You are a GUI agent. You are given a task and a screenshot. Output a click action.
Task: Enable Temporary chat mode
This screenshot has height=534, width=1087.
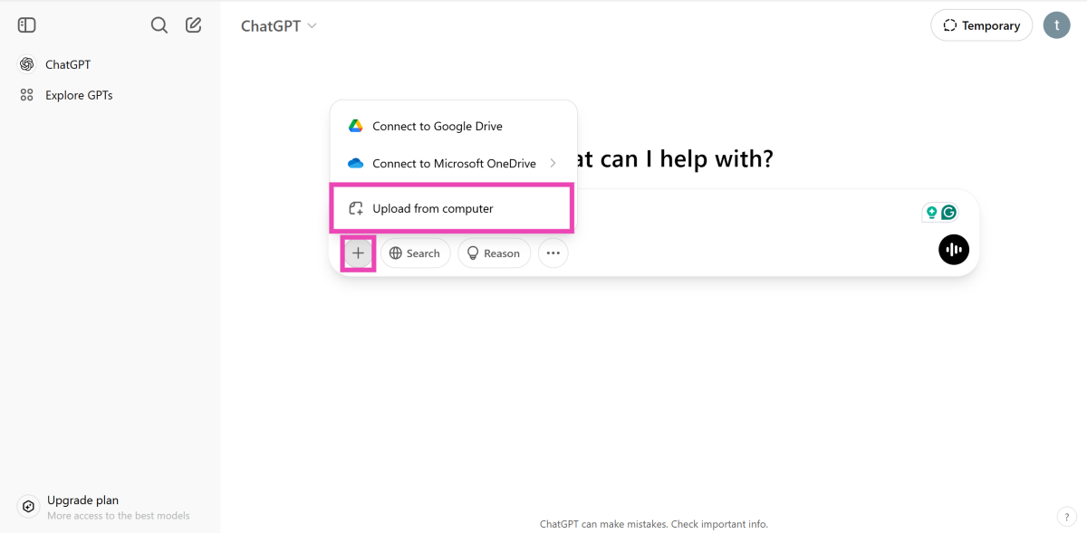(x=982, y=25)
